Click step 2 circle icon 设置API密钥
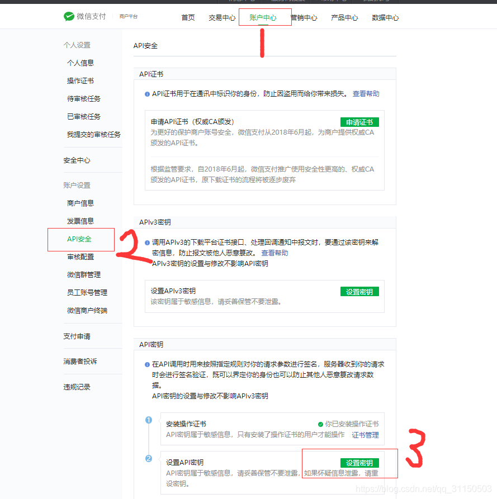 coord(148,458)
